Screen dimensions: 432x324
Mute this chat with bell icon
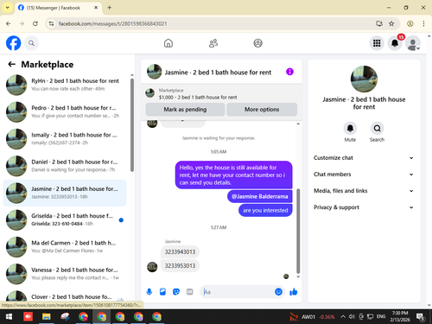coord(350,129)
